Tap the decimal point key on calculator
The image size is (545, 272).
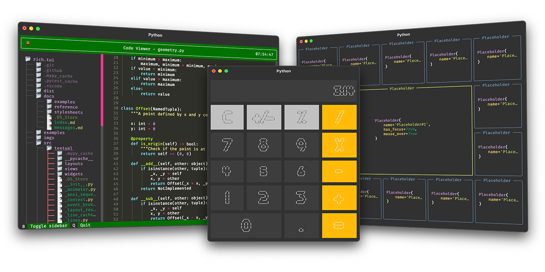pos(301,225)
